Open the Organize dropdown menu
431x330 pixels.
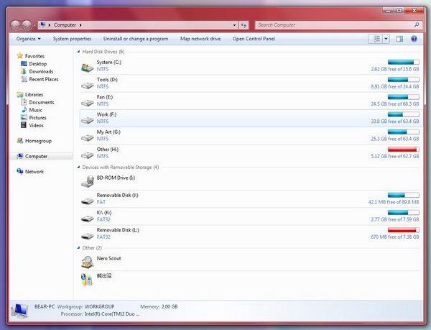tap(29, 39)
